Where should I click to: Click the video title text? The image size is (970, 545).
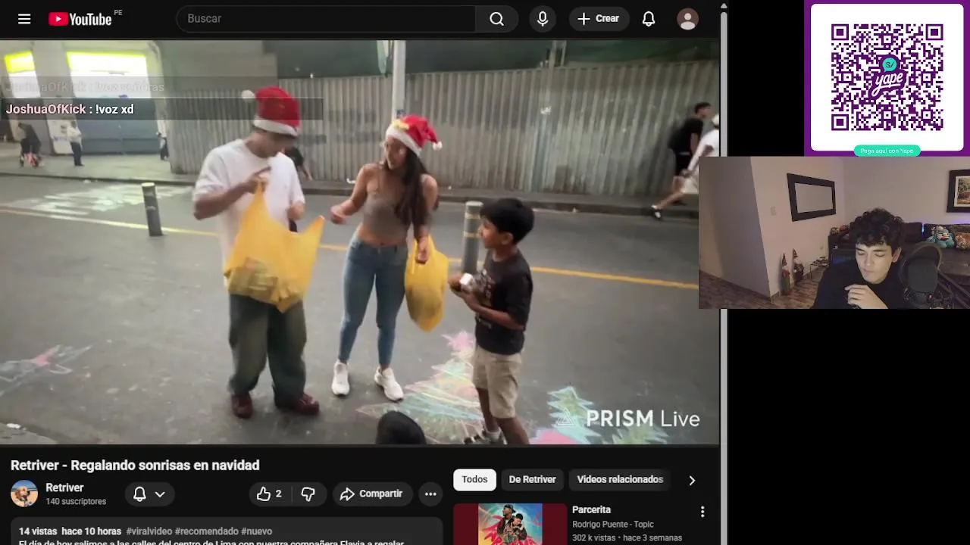135,466
